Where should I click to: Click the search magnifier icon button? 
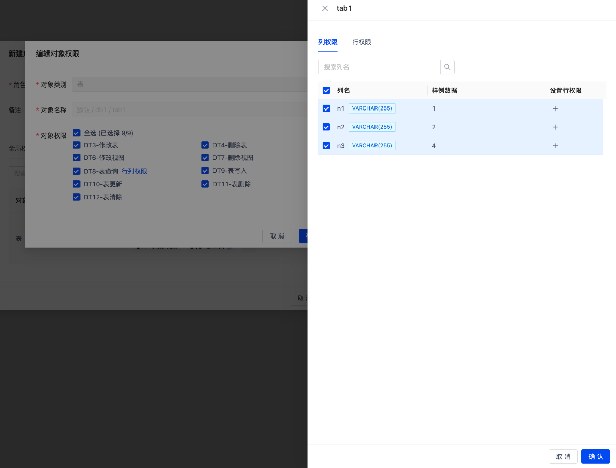[x=447, y=67]
